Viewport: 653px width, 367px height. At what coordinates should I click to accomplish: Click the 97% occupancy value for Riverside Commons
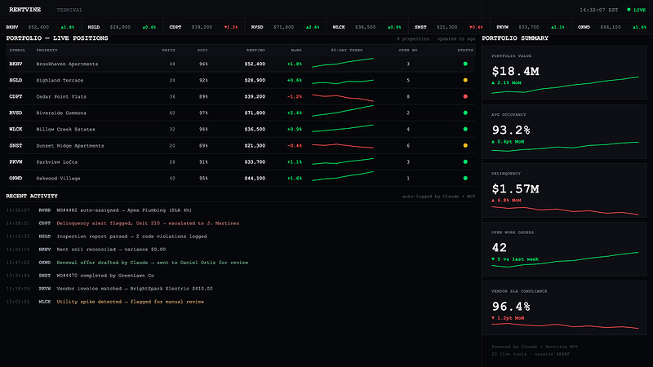(x=202, y=113)
